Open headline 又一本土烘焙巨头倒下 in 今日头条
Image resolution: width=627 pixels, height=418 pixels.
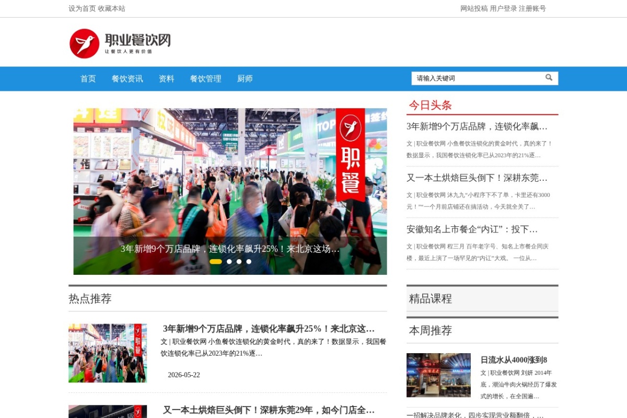477,178
